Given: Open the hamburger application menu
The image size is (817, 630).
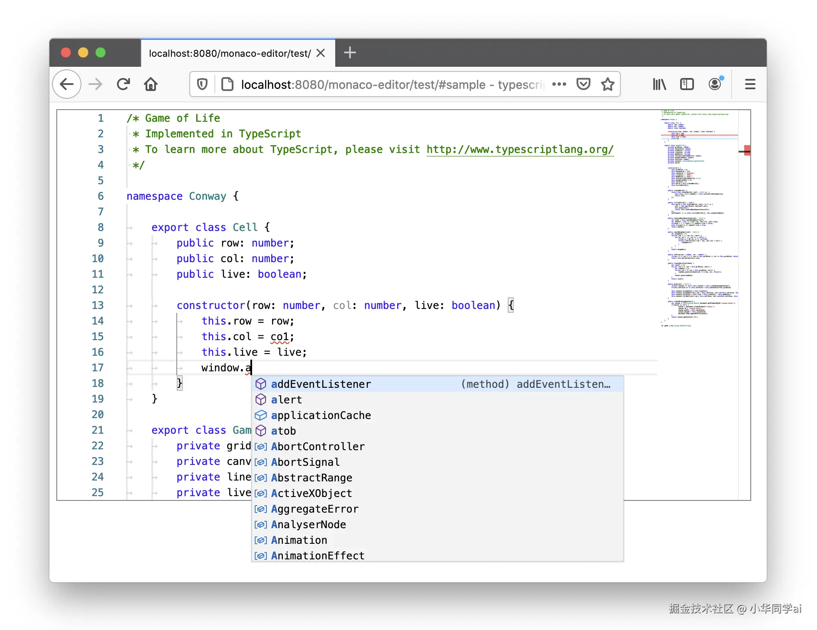Looking at the screenshot, I should pyautogui.click(x=750, y=84).
